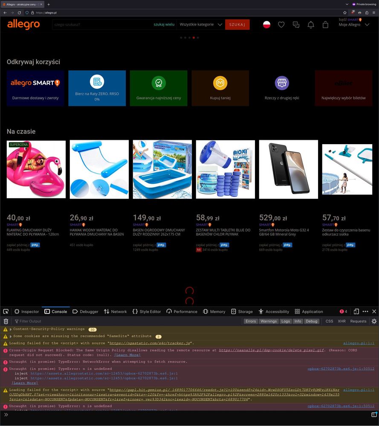379x426 pixels.
Task: Open delete_pixel.gif resource link
Action: 272,350
